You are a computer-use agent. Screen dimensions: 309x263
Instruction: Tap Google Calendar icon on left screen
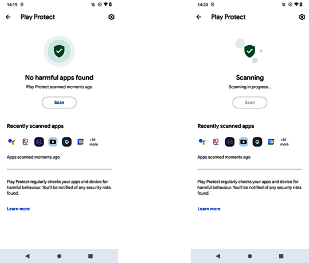pos(80,142)
